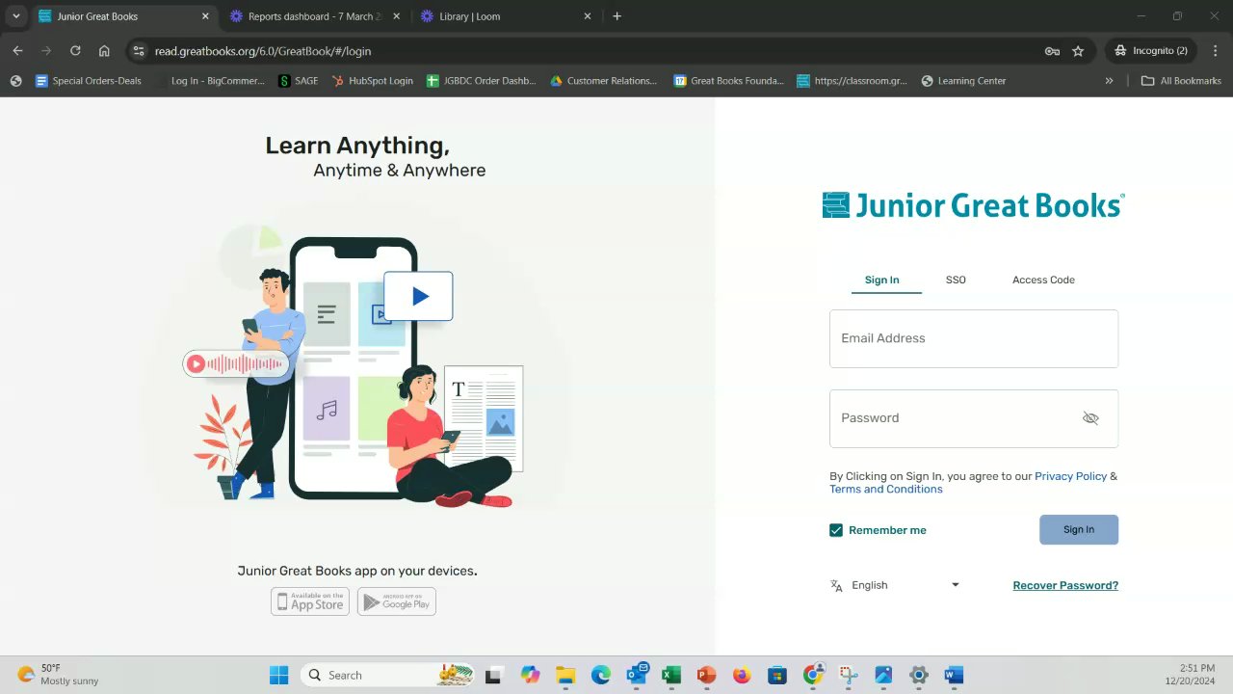This screenshot has height=694, width=1233.
Task: Switch to Chrome on the taskbar
Action: pyautogui.click(x=813, y=675)
